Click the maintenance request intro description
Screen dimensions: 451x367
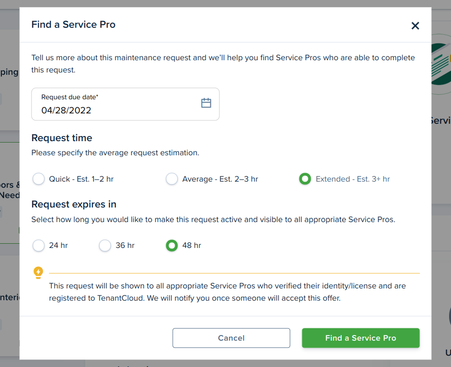click(x=223, y=64)
